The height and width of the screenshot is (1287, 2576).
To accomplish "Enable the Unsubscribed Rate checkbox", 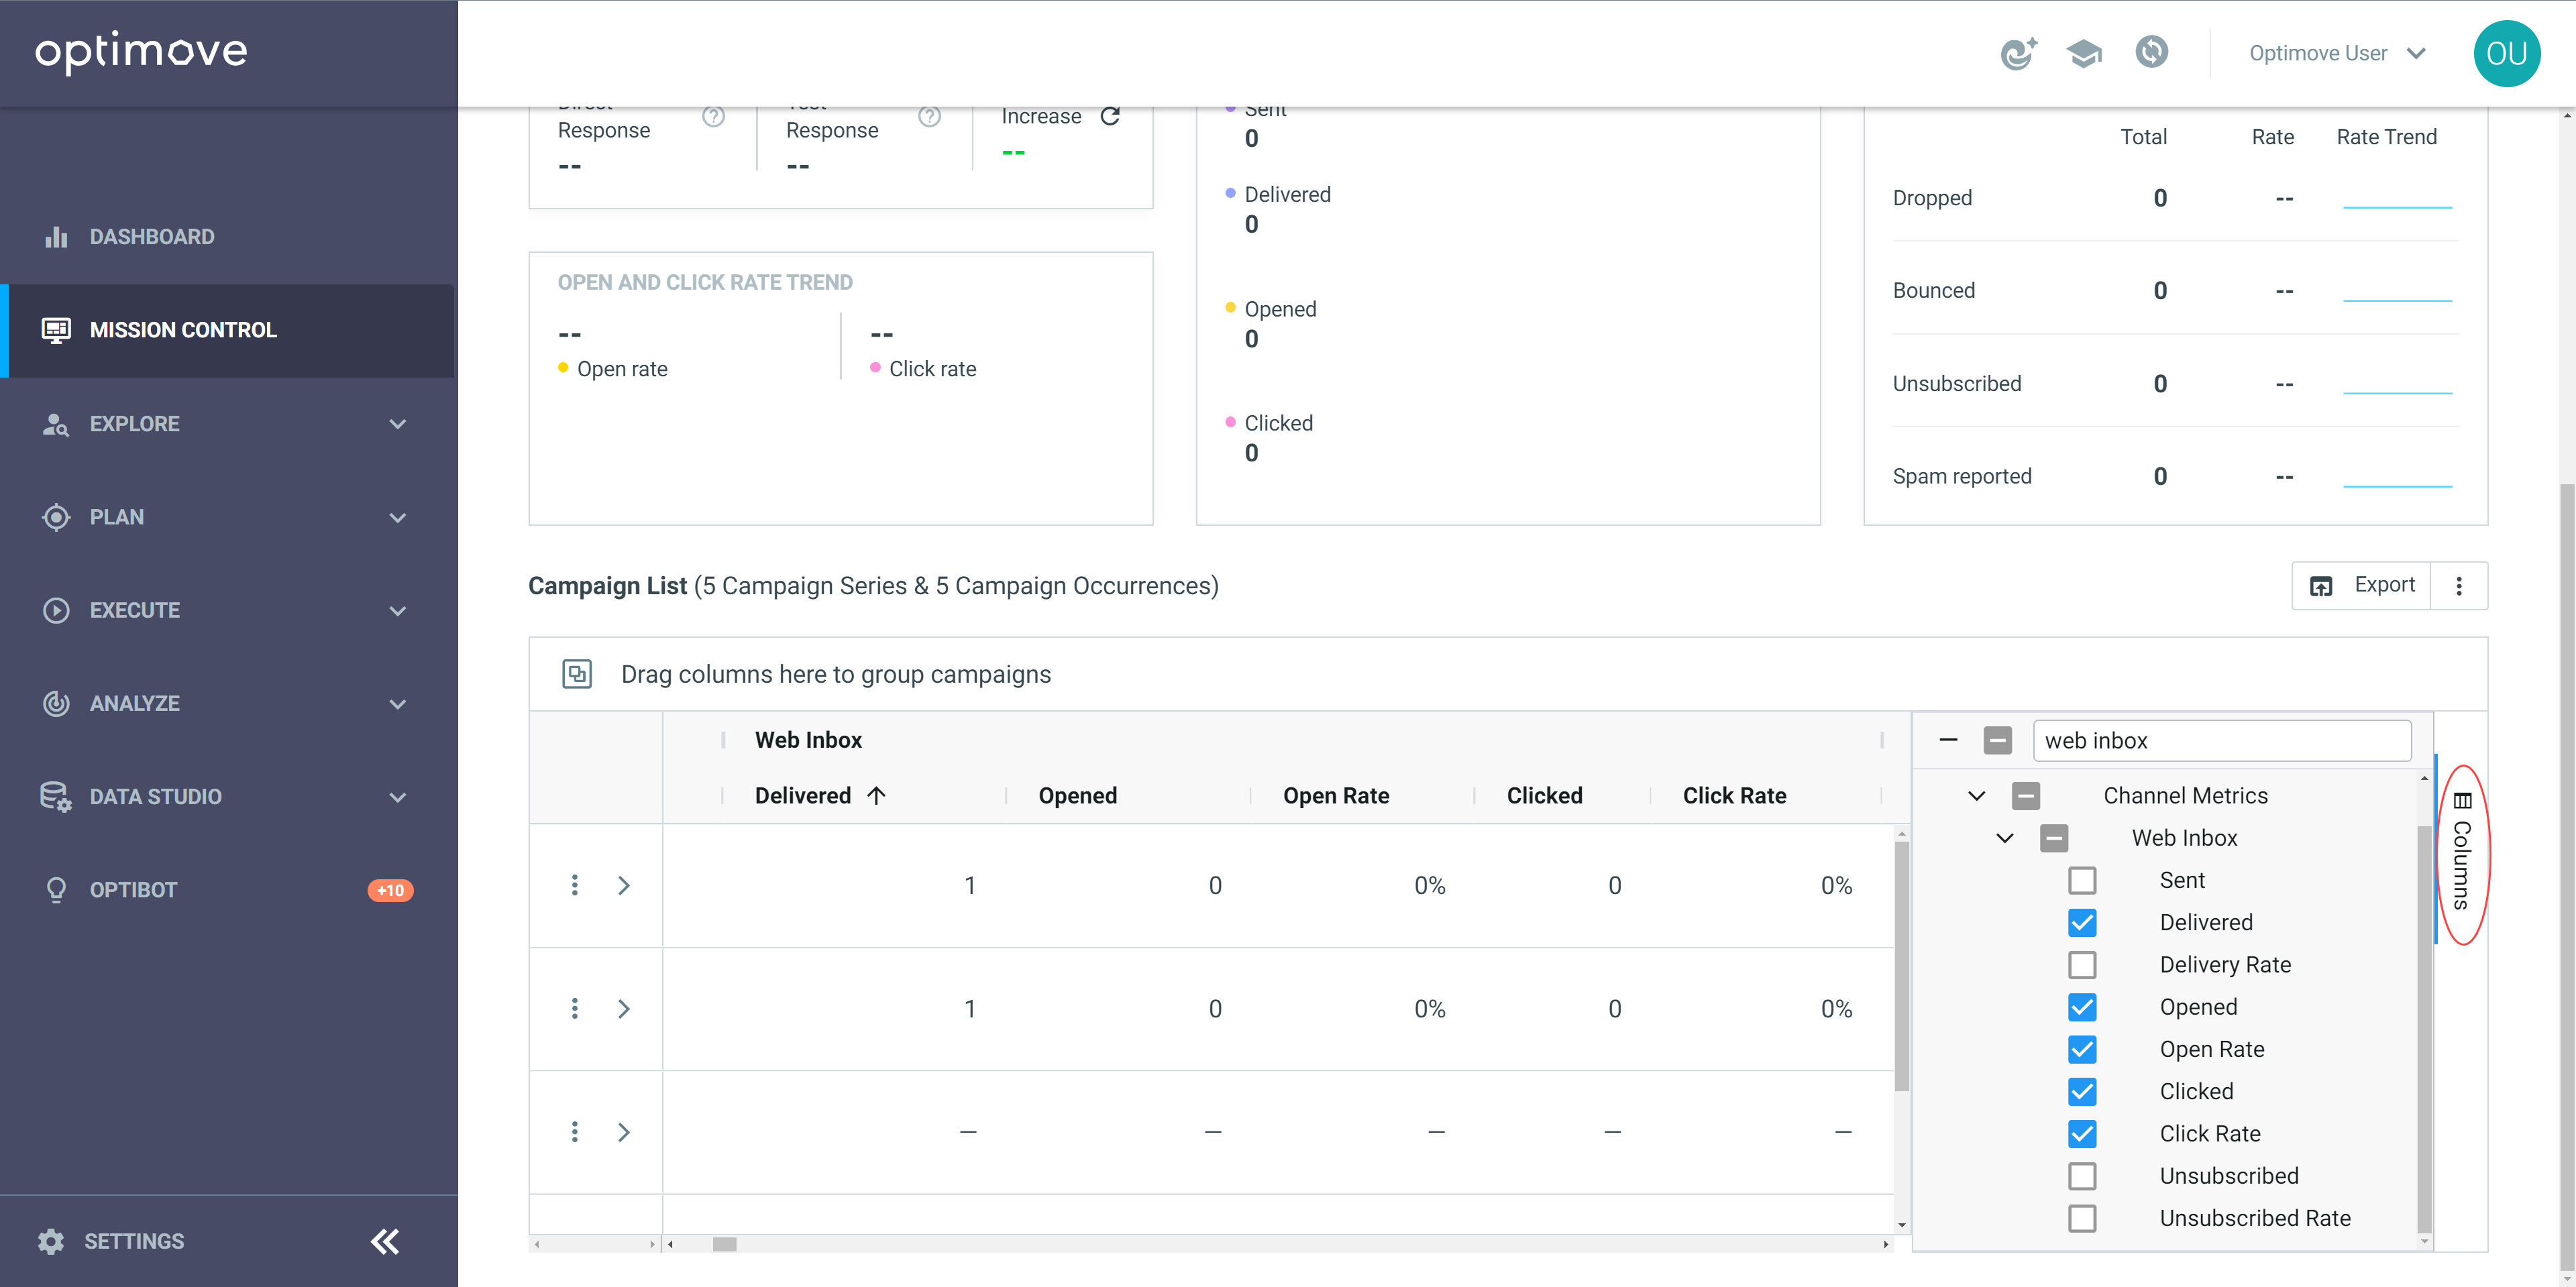I will click(x=2082, y=1218).
